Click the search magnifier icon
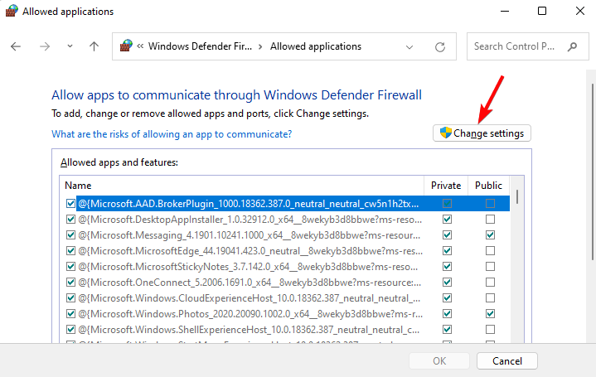Viewport: 596px width, 377px height. (573, 46)
